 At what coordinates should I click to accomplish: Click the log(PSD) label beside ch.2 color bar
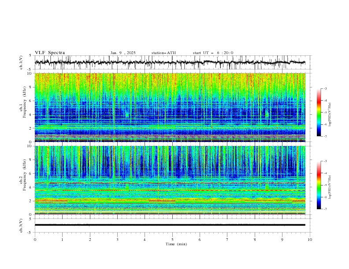coord(330,187)
